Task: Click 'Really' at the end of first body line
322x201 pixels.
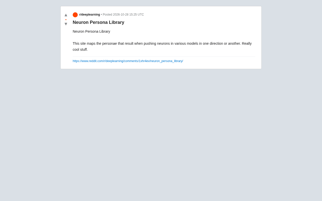Action: click(x=247, y=43)
